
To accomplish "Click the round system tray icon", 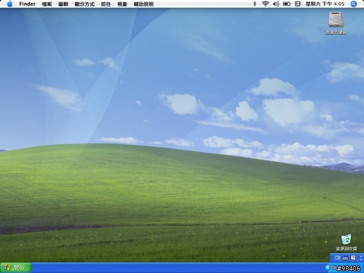I will pyautogui.click(x=334, y=267).
